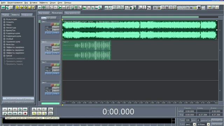
Task: Zoom out horizontally with the minus magnifier
Action: click(x=39, y=110)
